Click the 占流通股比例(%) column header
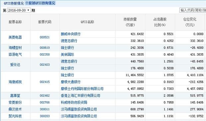The image size is (206, 121). pos(160,22)
